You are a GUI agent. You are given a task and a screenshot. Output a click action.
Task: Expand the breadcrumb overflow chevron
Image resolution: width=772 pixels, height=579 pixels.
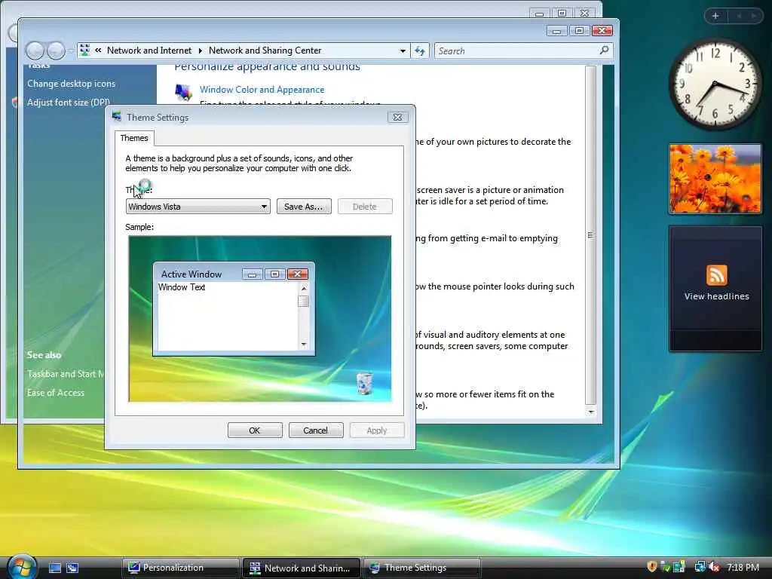99,51
